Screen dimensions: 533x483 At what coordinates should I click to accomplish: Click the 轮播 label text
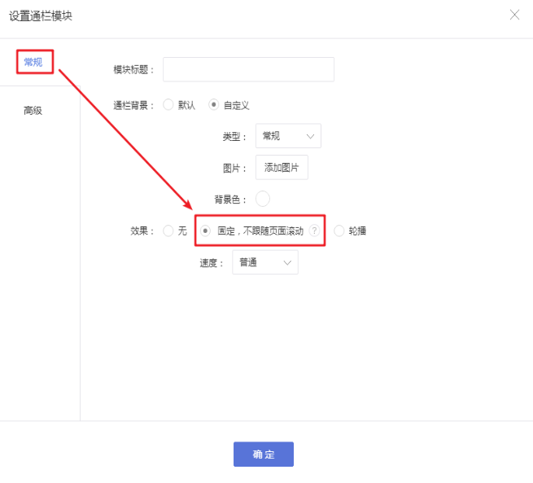pos(357,231)
